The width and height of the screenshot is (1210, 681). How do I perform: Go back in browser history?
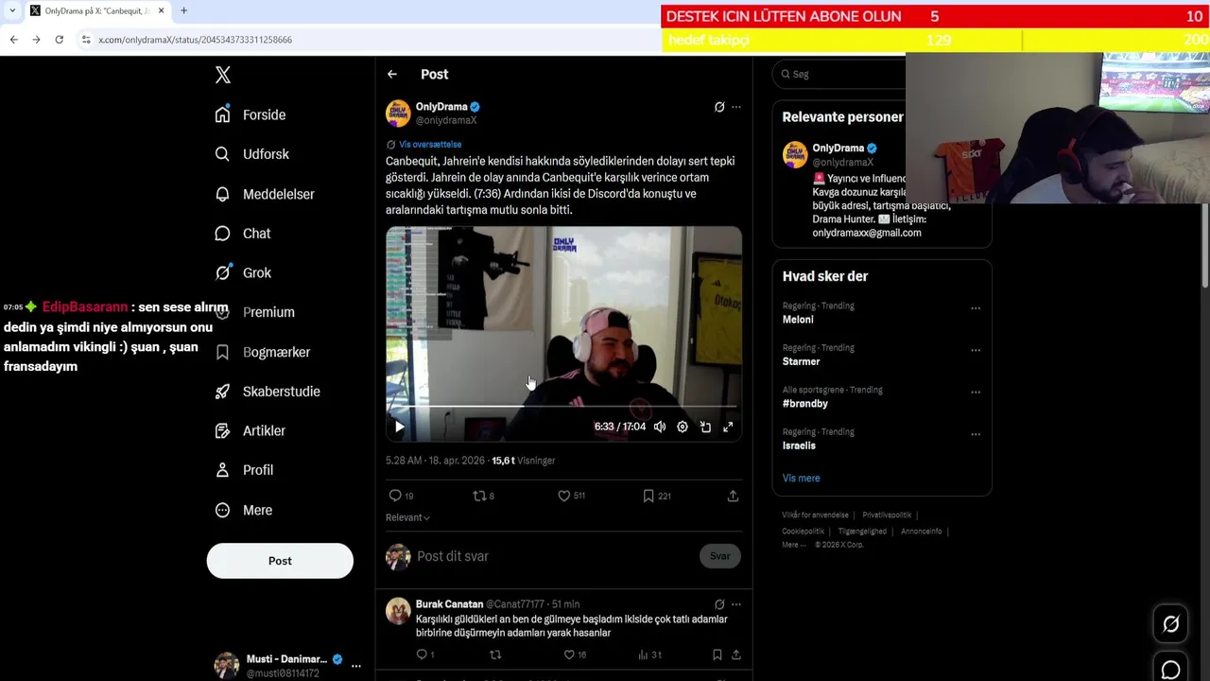13,40
